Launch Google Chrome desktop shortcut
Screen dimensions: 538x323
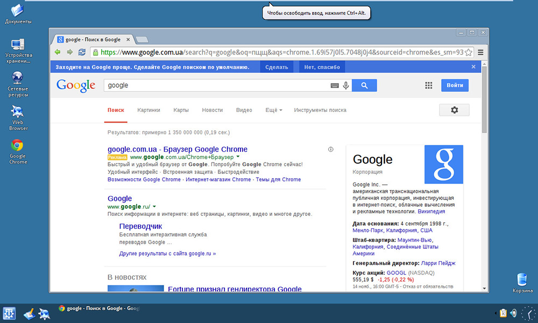(x=18, y=152)
